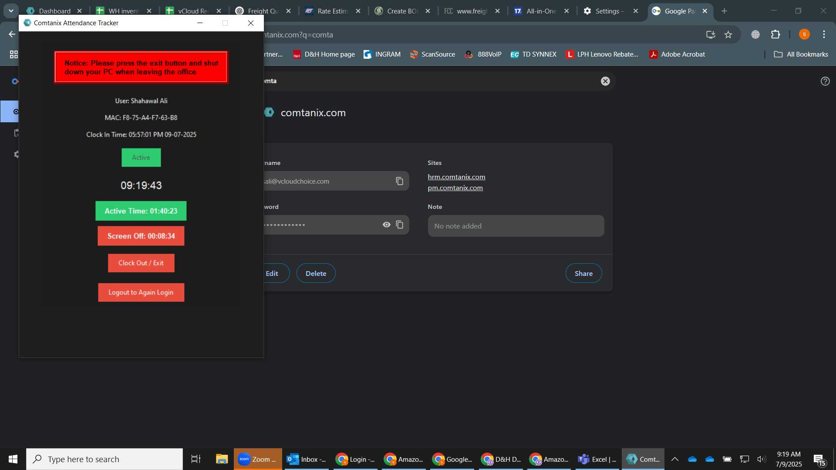
Task: Copy the username with the copy icon
Action: click(399, 181)
